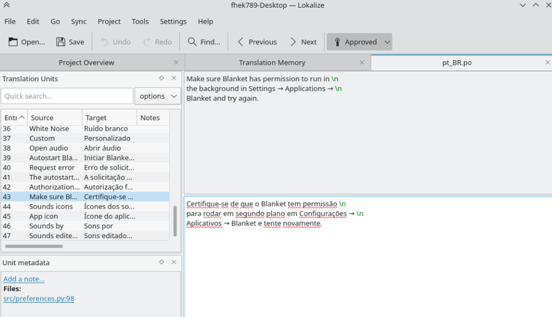Screen dimensions: 552x317
Task: Select entry 38 Open audio
Action: (x=85, y=148)
